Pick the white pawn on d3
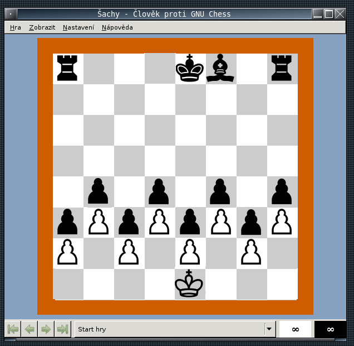This screenshot has width=354, height=346. pos(159,222)
